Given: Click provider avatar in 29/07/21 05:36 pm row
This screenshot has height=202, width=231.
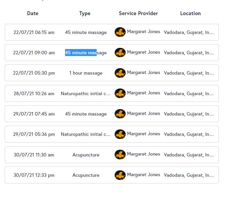Looking at the screenshot, I should coord(120,134).
